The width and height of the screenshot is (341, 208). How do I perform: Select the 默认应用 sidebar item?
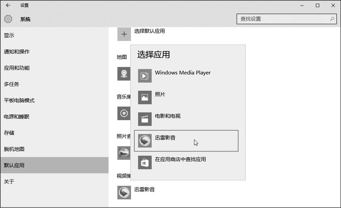(x=55, y=165)
